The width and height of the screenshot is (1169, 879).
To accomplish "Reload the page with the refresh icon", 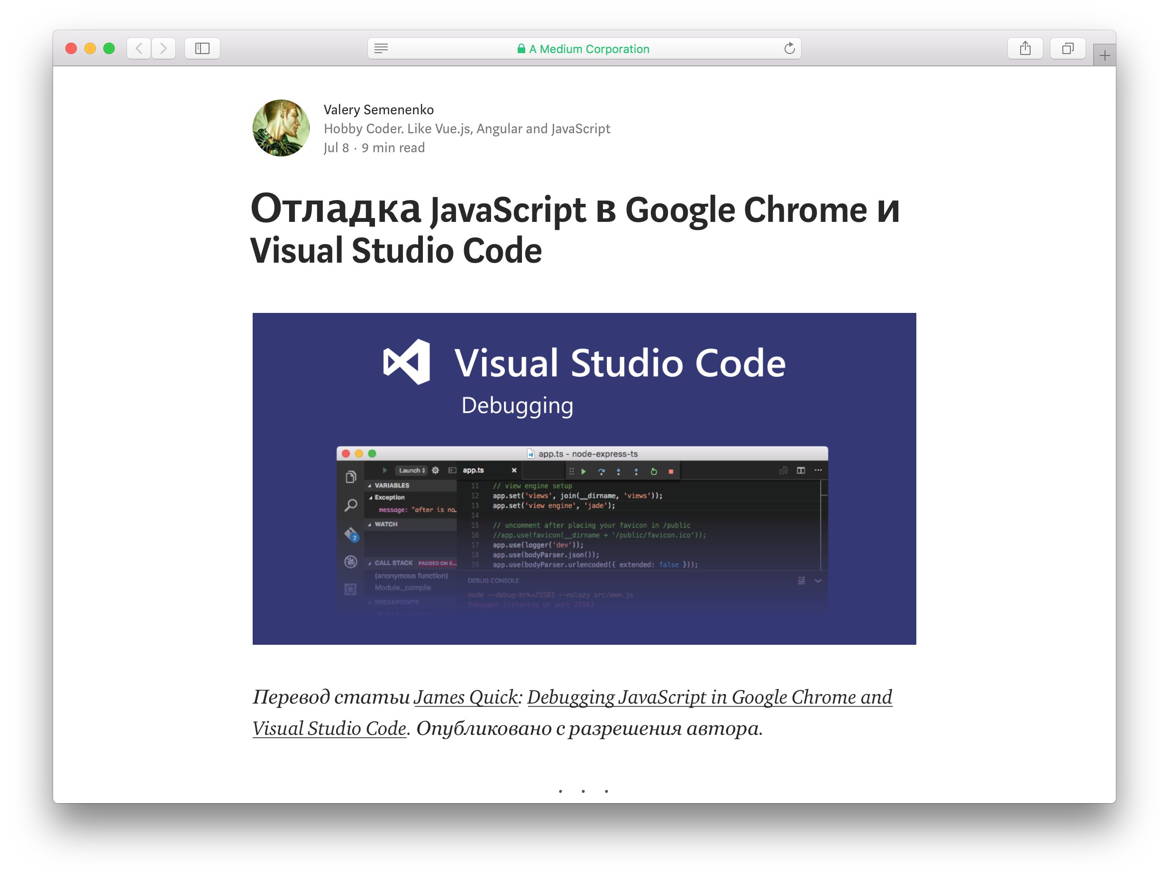I will tap(789, 49).
